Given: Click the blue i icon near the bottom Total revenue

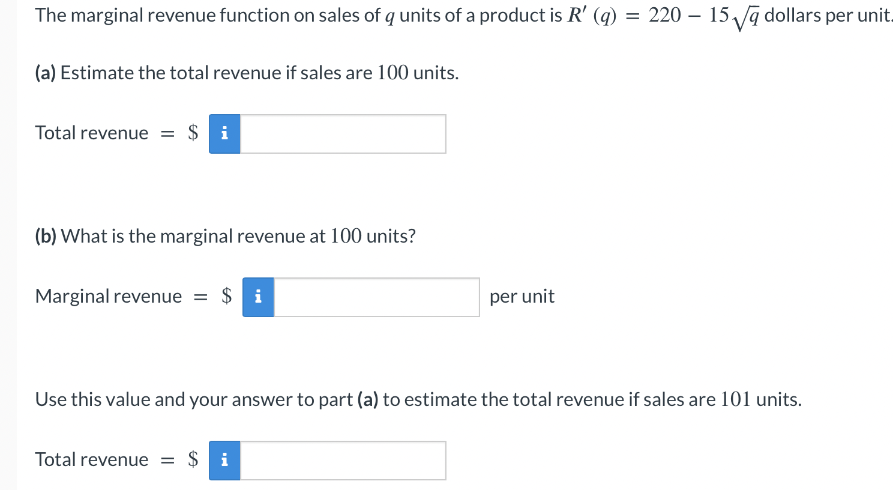Looking at the screenshot, I should (224, 460).
